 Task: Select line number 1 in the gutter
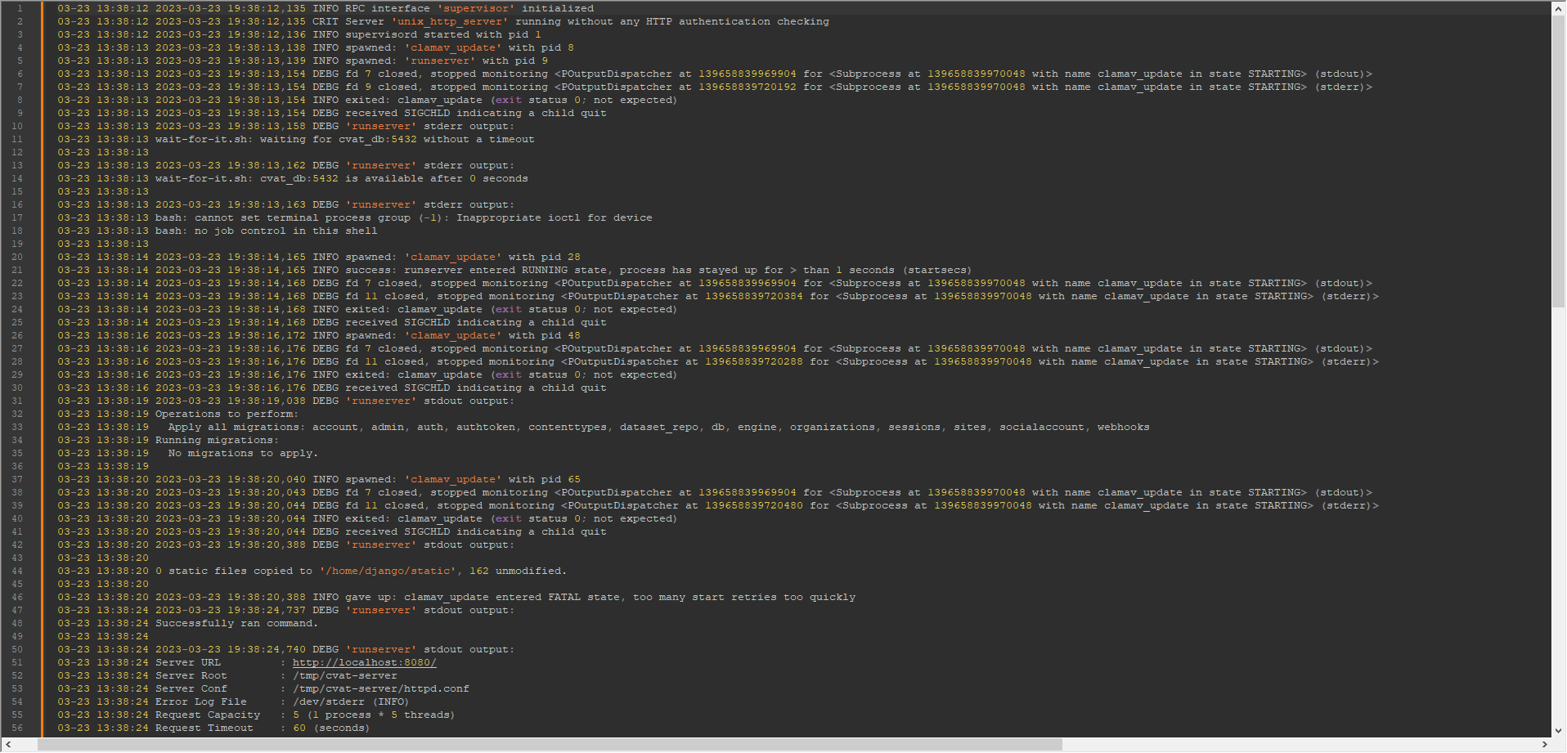pyautogui.click(x=20, y=7)
